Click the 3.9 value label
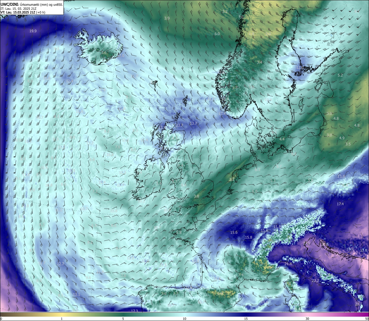Image resolution: width=369 pixels, height=321 pixels. (x=167, y=18)
